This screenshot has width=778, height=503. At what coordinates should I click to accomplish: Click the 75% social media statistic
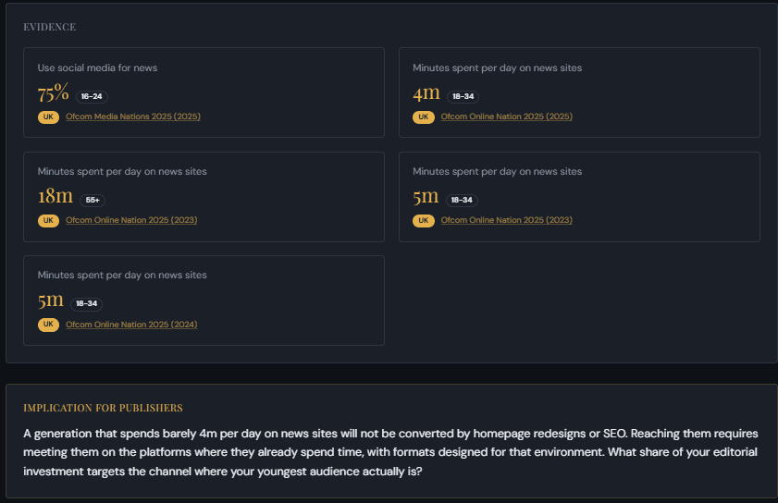tap(54, 93)
